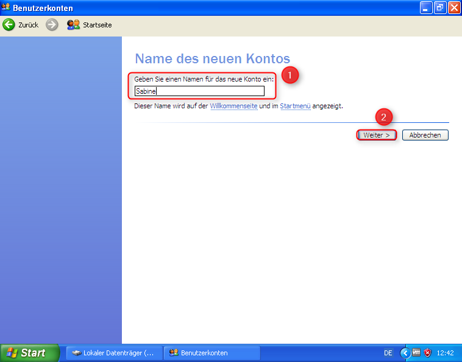The height and width of the screenshot is (362, 462).
Task: Click the Weiter > button
Action: point(376,135)
